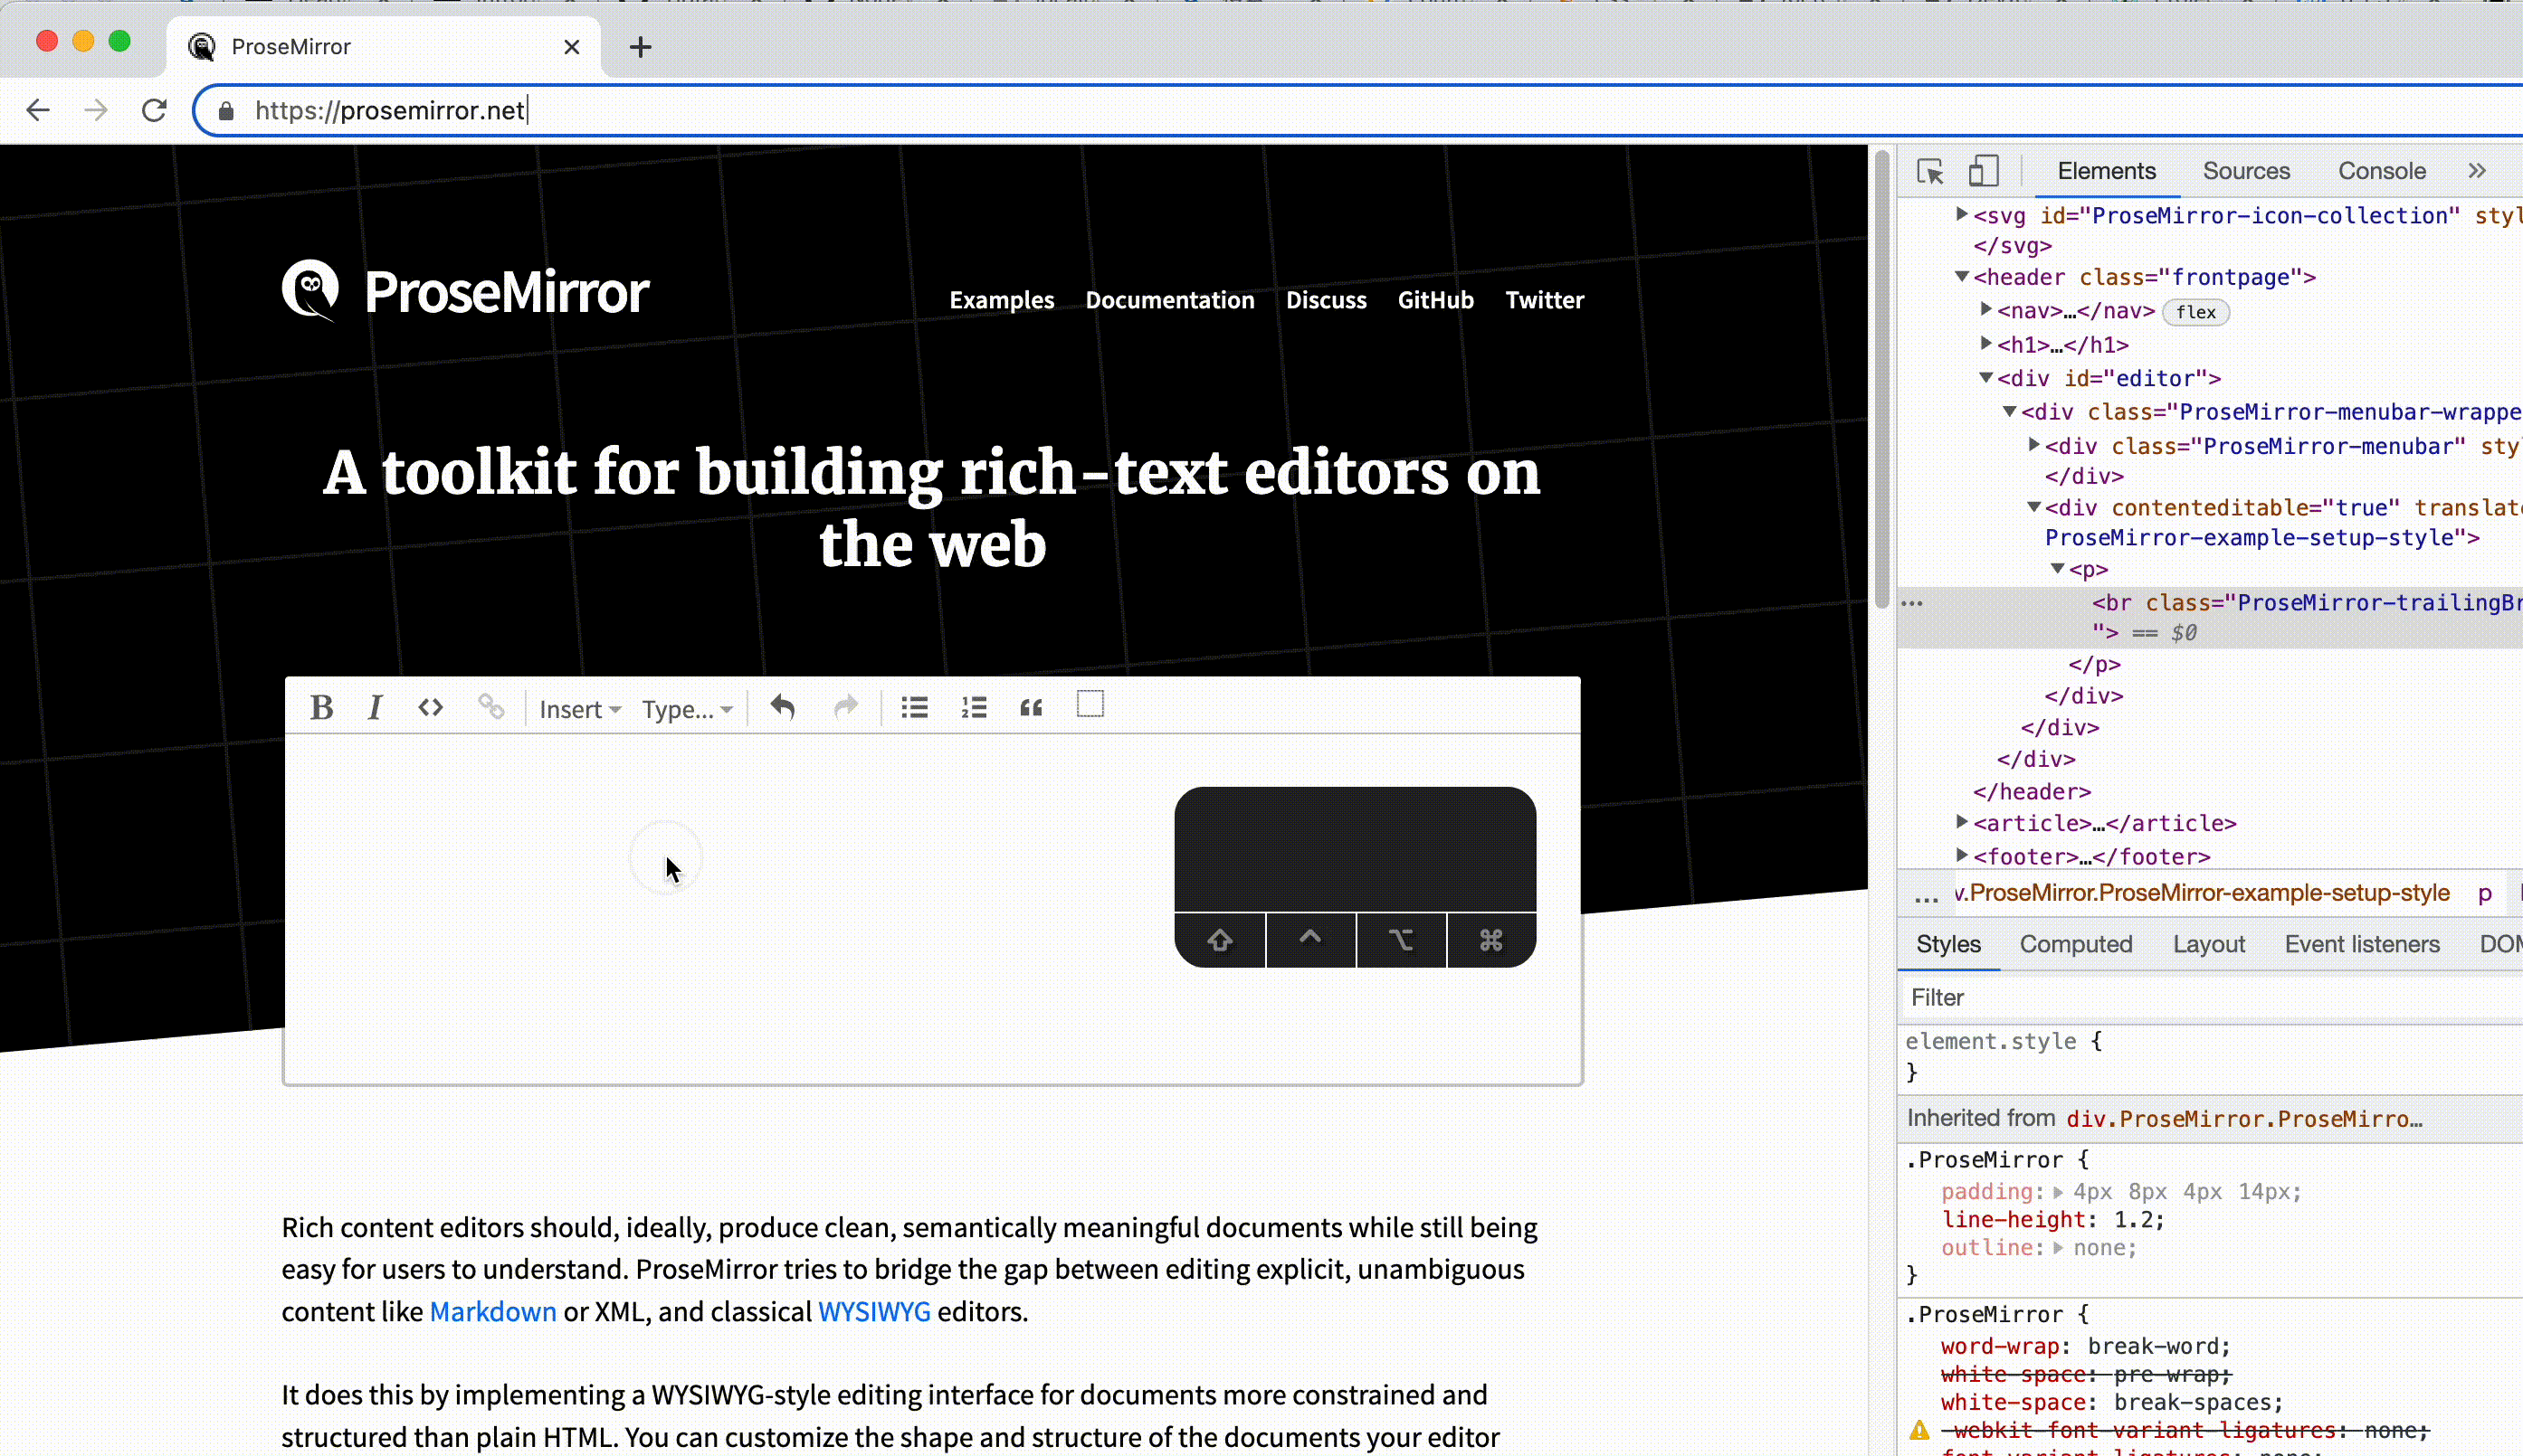The width and height of the screenshot is (2523, 1456).
Task: Follow the WYSIWYG link
Action: 873,1311
